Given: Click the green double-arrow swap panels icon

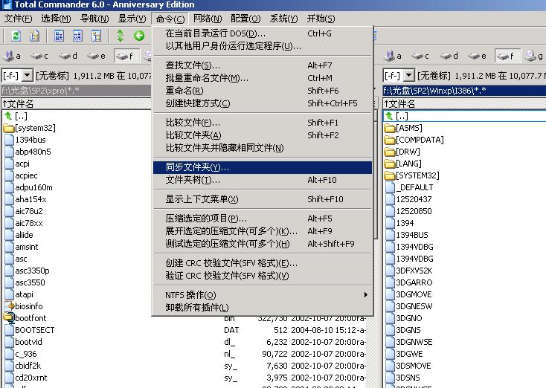Looking at the screenshot, I should [120, 36].
